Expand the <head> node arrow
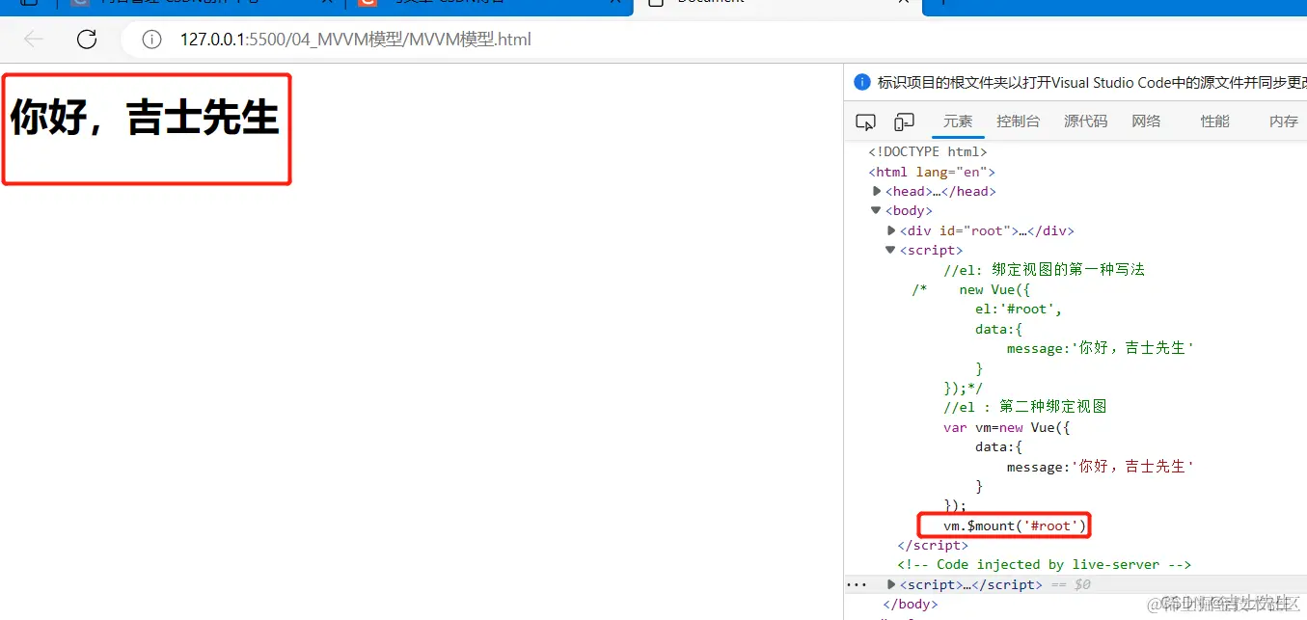 tap(877, 191)
